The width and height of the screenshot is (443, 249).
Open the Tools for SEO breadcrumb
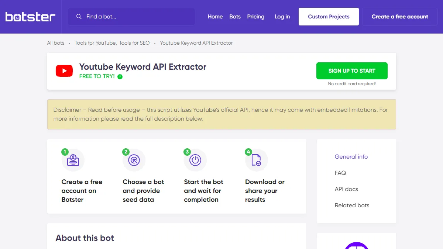pos(134,43)
